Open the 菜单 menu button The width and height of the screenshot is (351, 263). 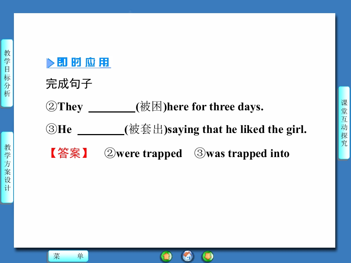click(68, 256)
